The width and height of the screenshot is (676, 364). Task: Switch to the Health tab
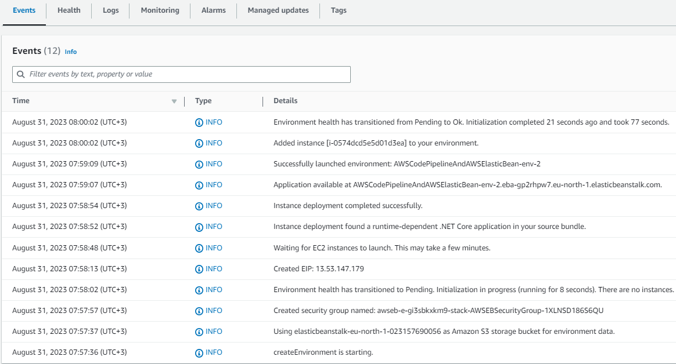69,10
